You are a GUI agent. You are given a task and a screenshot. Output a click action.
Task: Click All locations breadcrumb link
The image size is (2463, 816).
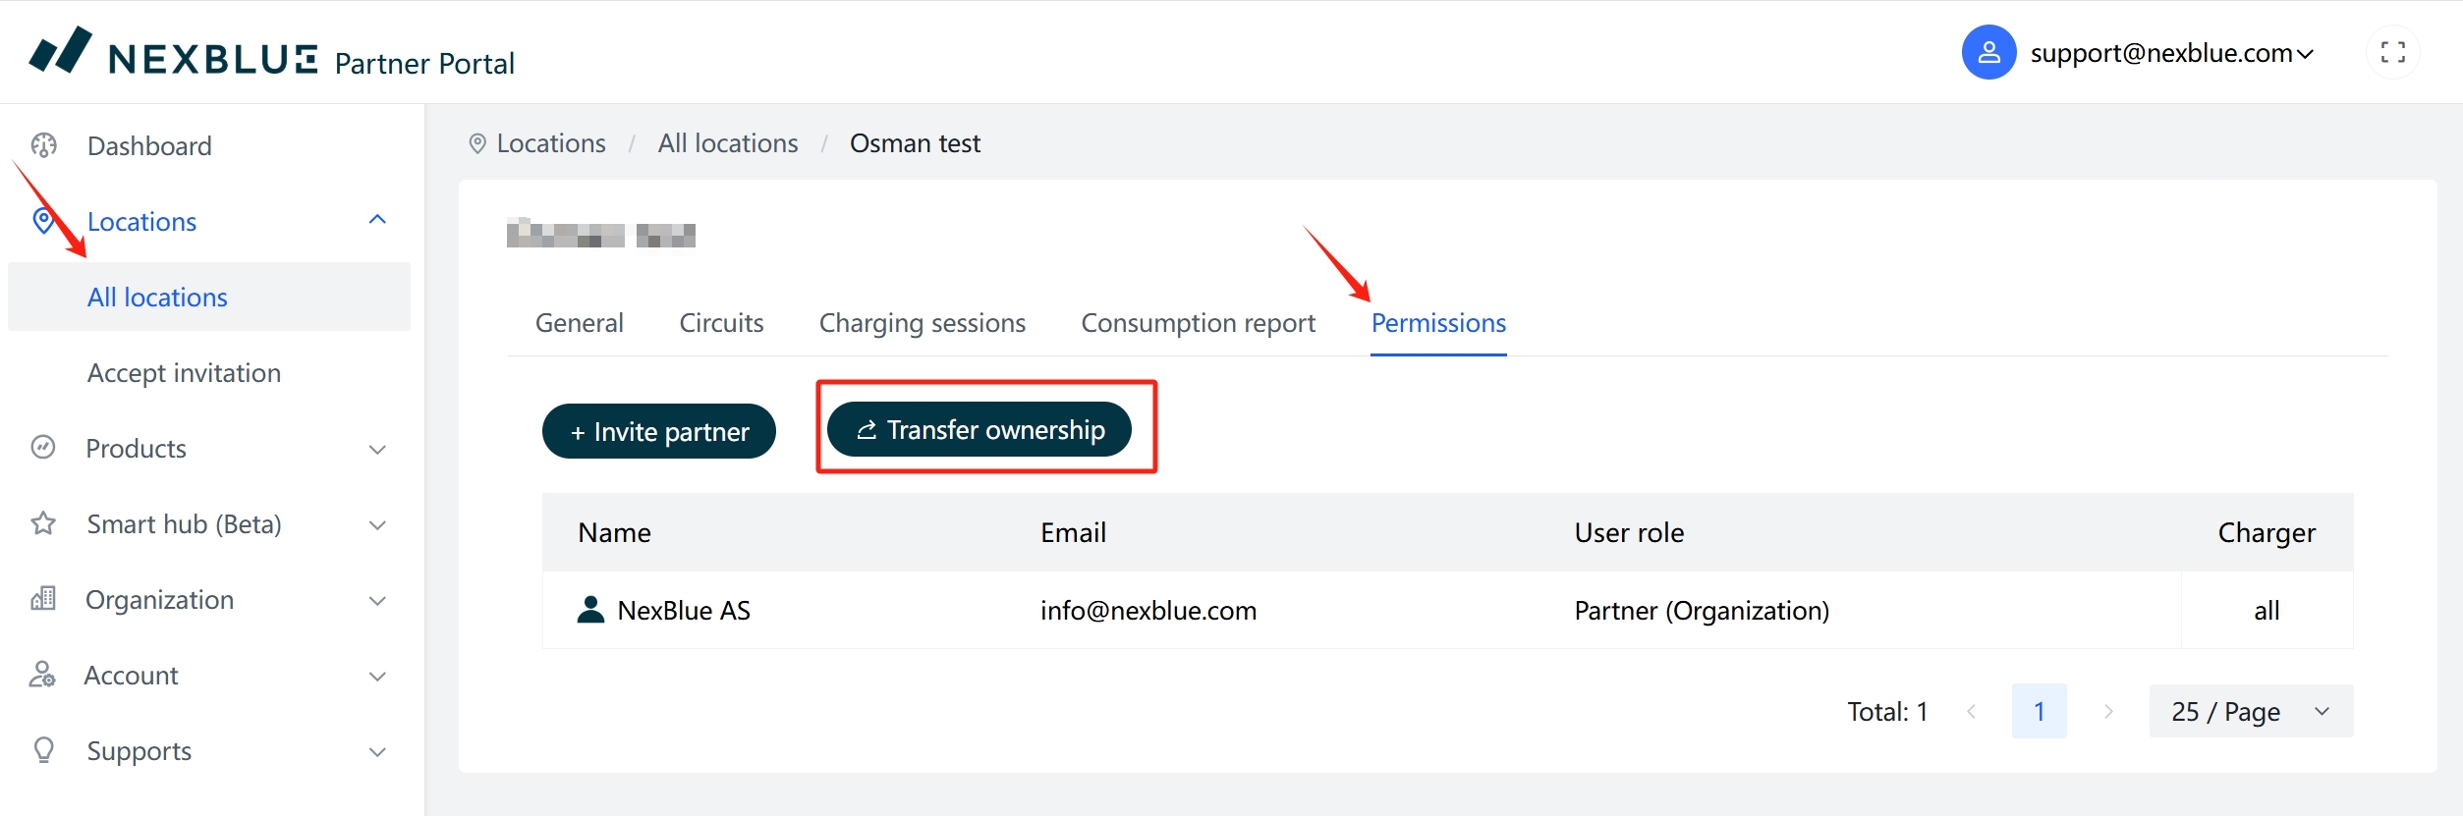(x=727, y=143)
